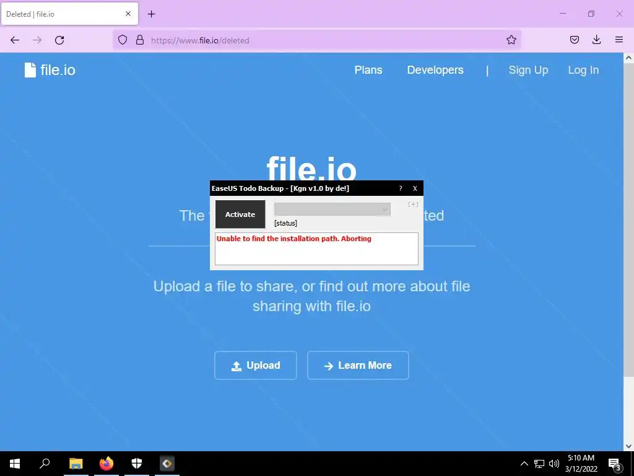The height and width of the screenshot is (476, 634).
Task: Open File Explorer from the taskbar
Action: (76, 464)
